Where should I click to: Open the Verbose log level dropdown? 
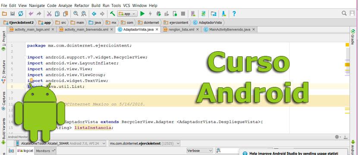point(200,150)
